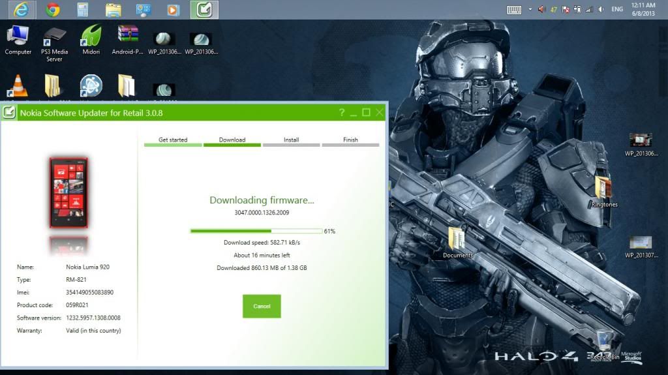Click the Finish step tab
This screenshot has height=375, width=668.
tap(350, 140)
